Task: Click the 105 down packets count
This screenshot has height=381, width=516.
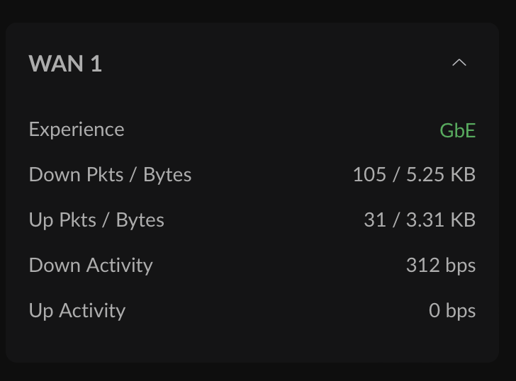Action: coord(369,174)
